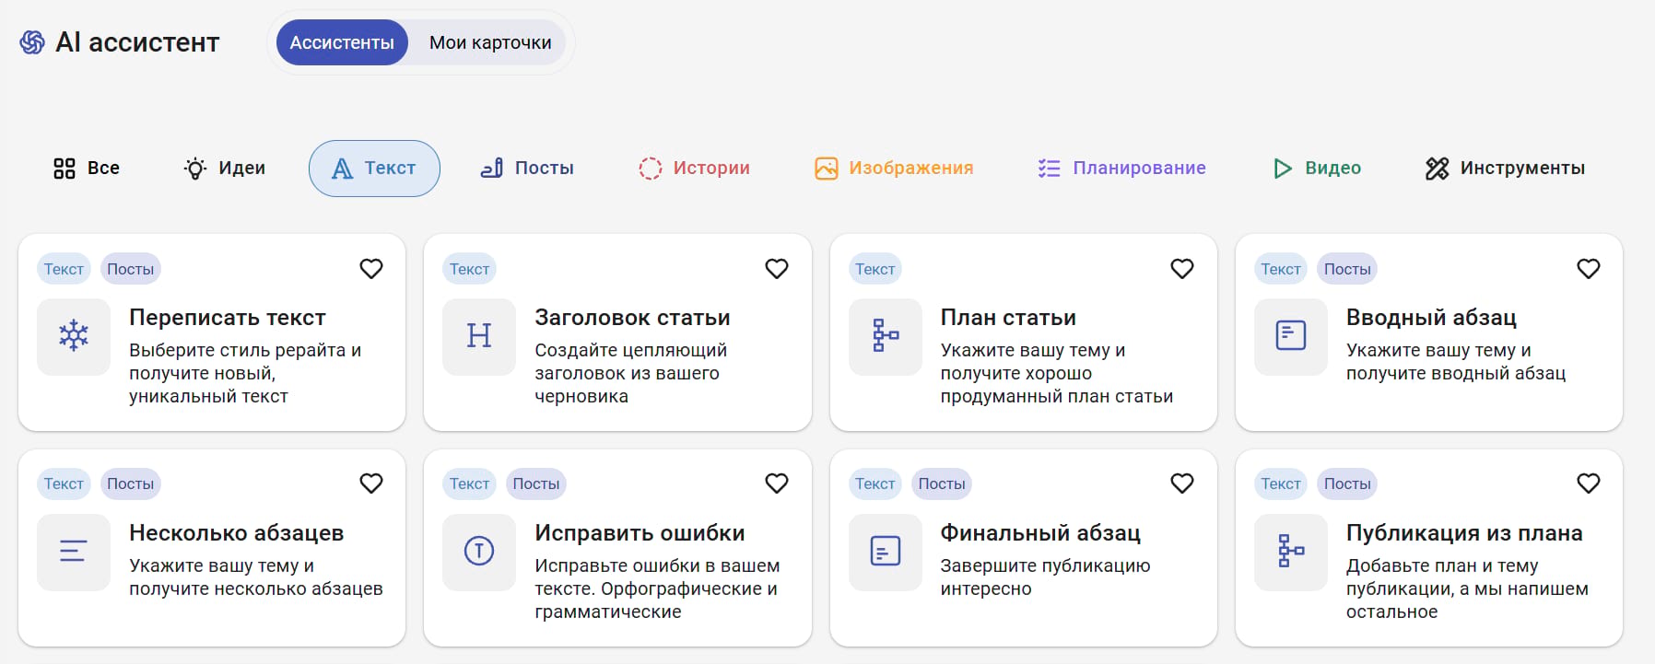Click the Текст tag on Публикация из плана card
The image size is (1655, 664).
(x=1281, y=483)
